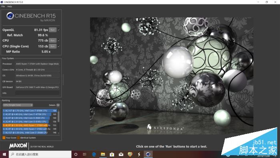Click the Identical System legend swatch

click(x=18, y=138)
